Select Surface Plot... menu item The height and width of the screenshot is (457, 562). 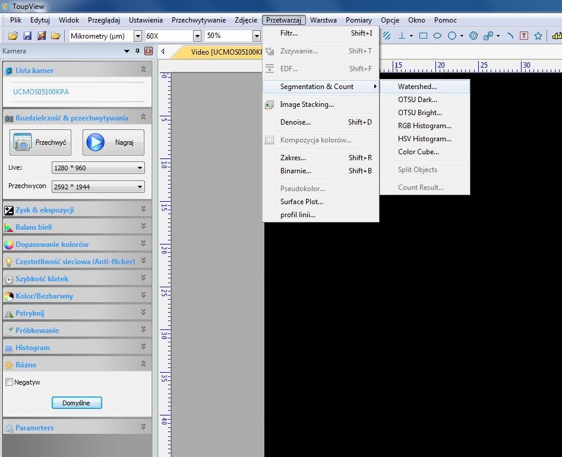point(321,202)
